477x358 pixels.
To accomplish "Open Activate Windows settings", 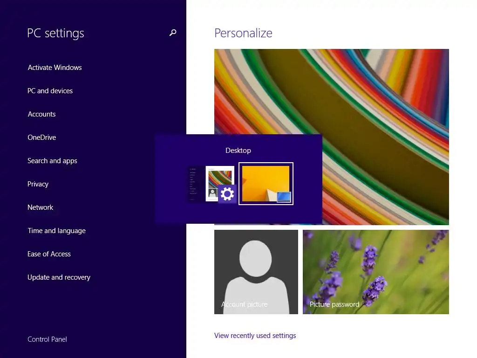I will [x=55, y=68].
